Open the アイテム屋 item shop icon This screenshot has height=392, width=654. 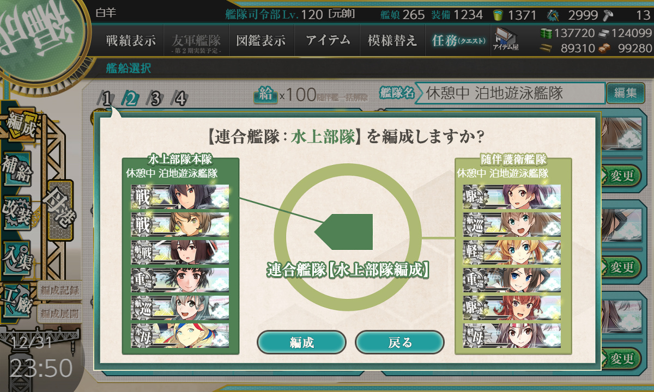click(505, 40)
